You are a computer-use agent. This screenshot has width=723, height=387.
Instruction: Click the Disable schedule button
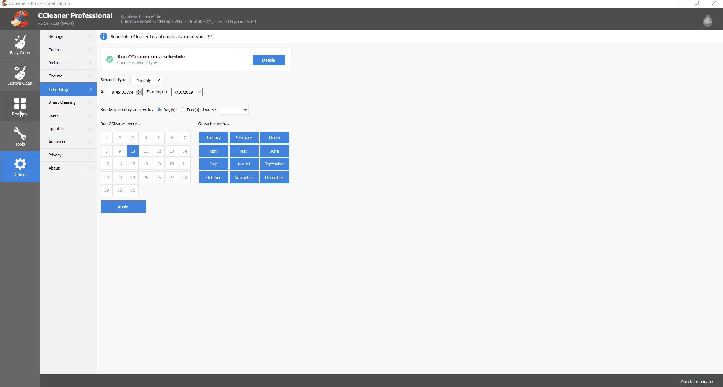point(268,60)
